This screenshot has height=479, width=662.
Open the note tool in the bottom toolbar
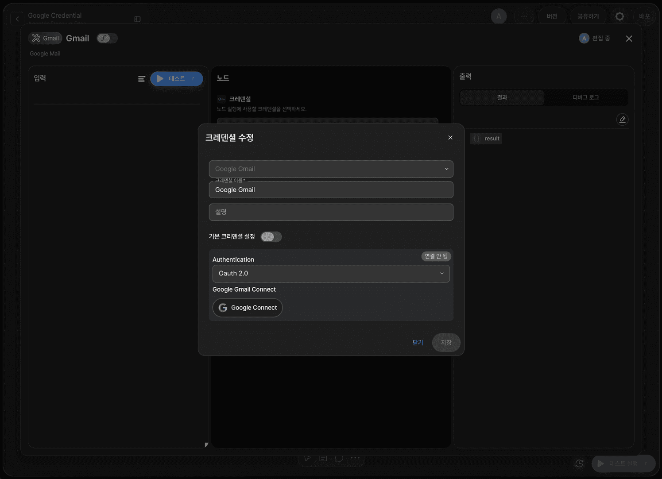pyautogui.click(x=323, y=458)
